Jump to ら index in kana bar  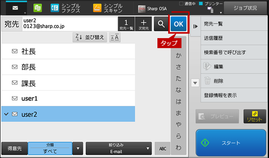(178, 136)
